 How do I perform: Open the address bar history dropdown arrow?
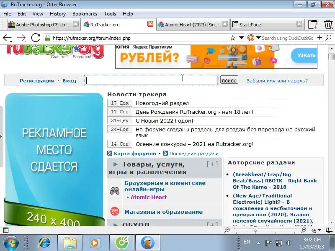(241, 38)
